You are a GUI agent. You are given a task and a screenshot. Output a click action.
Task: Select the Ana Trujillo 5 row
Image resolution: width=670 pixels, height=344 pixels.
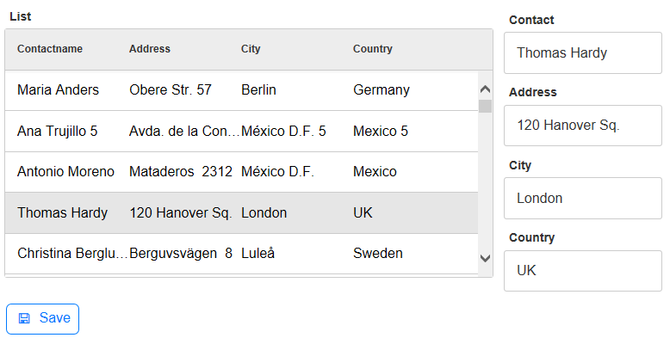point(241,131)
